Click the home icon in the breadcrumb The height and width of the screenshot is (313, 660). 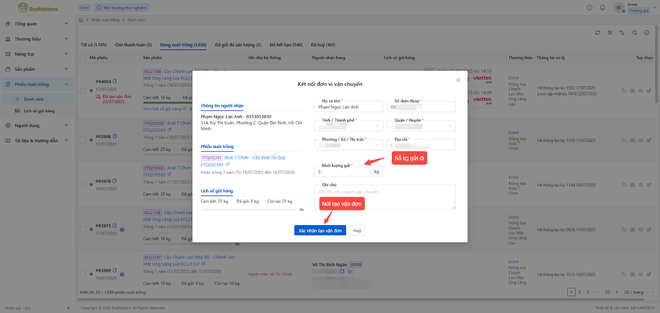pyautogui.click(x=81, y=20)
